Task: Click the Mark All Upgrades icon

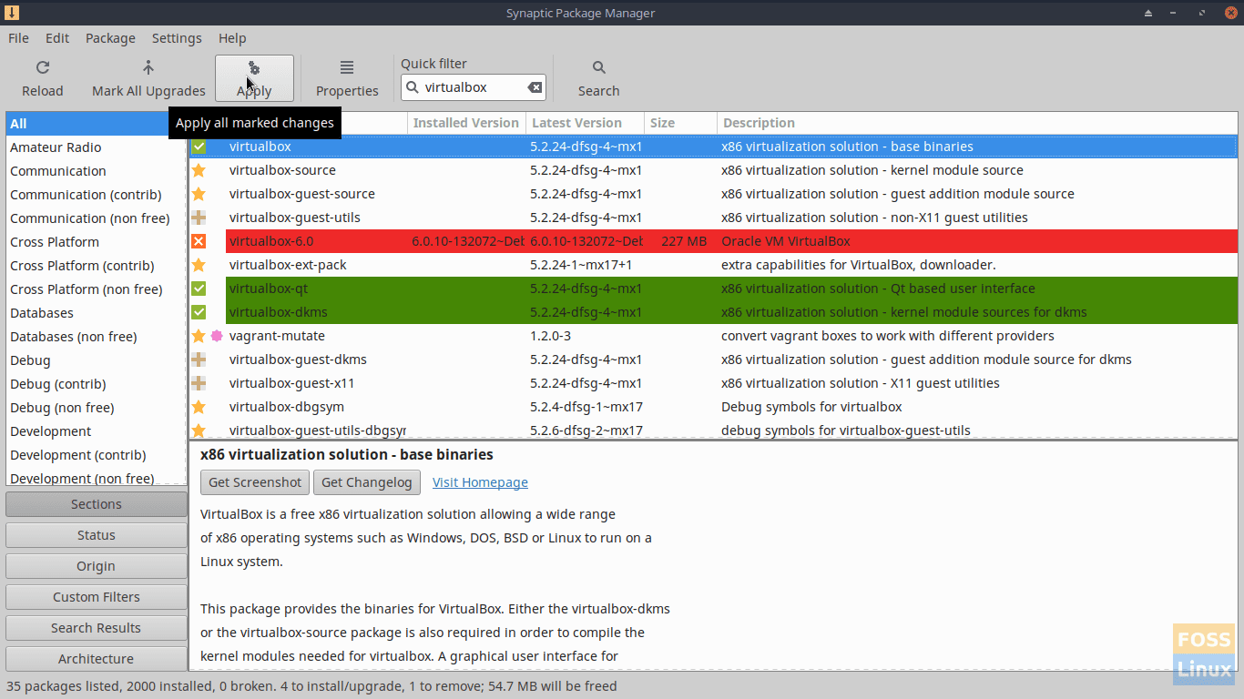Action: click(x=148, y=67)
